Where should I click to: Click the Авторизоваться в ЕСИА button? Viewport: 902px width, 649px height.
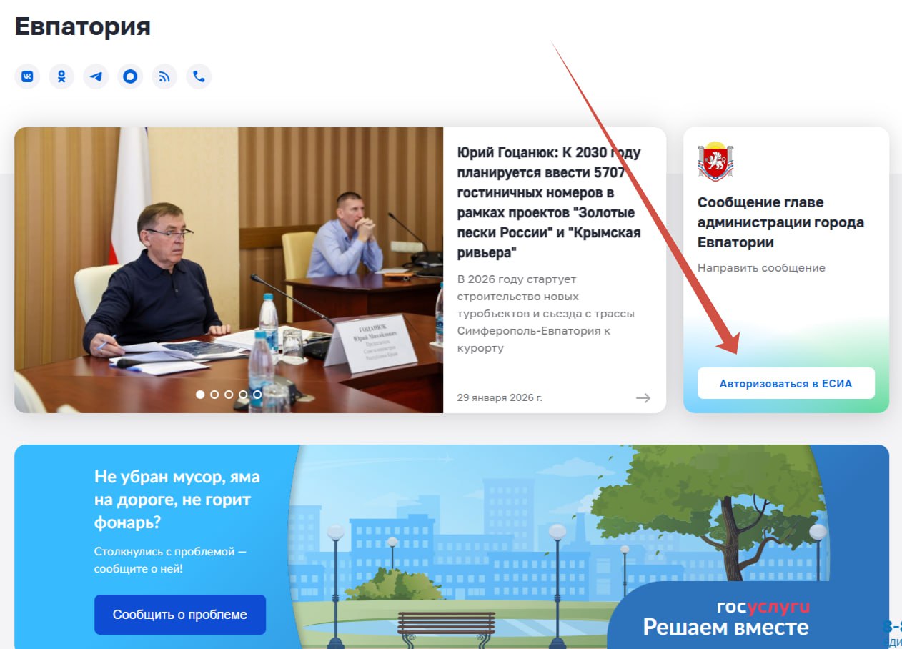point(786,383)
